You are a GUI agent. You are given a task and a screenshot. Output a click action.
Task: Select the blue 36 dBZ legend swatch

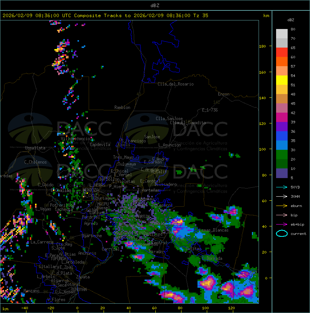click(x=282, y=136)
